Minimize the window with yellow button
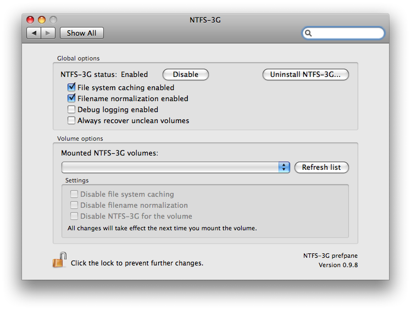This screenshot has width=411, height=310. click(42, 20)
